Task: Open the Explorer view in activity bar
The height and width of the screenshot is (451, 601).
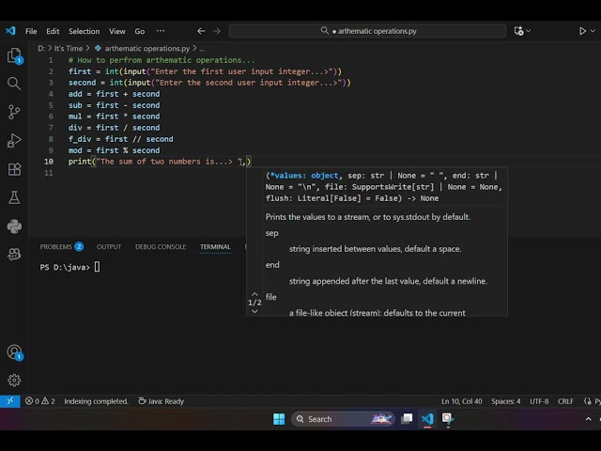Action: pos(15,56)
